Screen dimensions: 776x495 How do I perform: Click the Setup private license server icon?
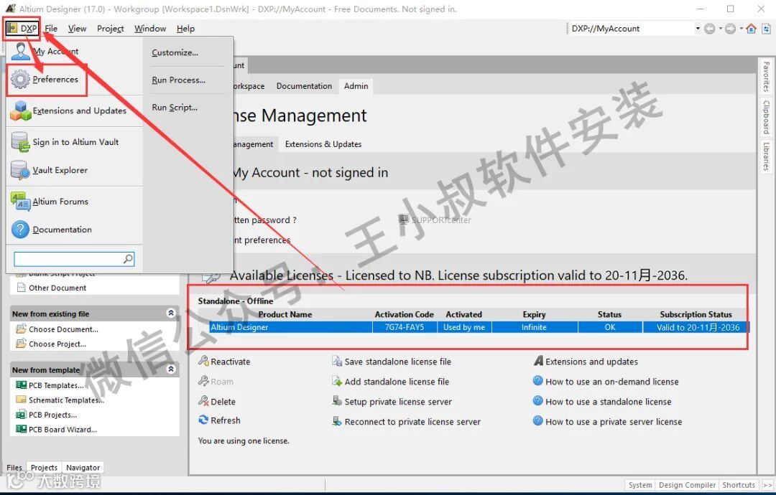(x=337, y=400)
